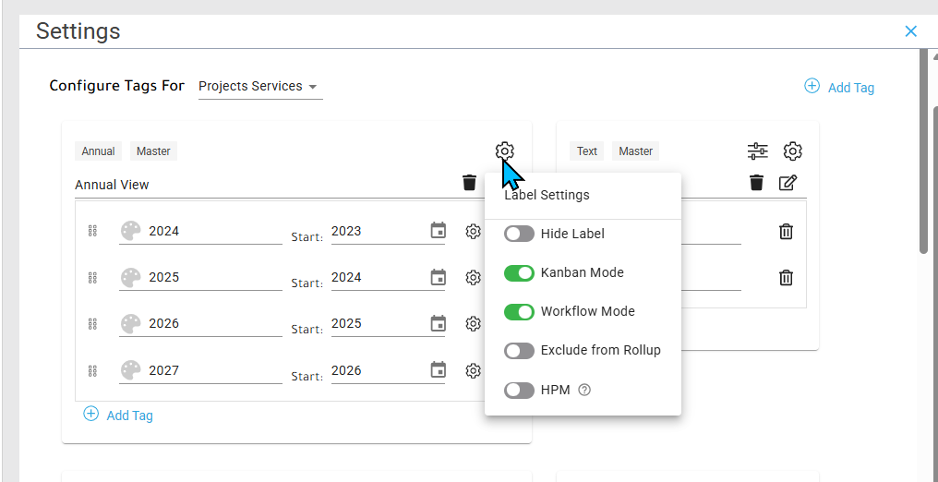Open color palette for 2027 tag
This screenshot has width=938, height=482.
[x=130, y=370]
